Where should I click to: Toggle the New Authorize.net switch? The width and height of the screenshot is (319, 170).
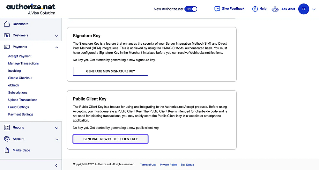point(191,9)
